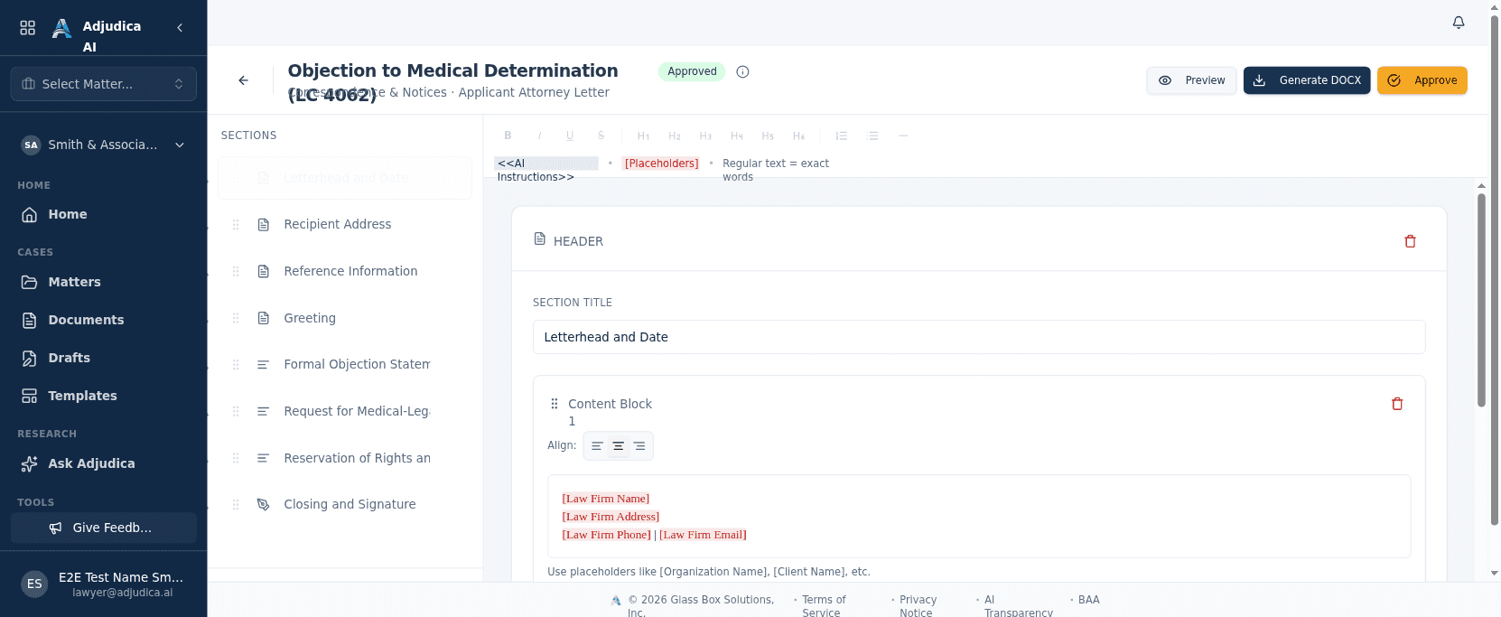The width and height of the screenshot is (1501, 617).
Task: Open Drafts in sidebar
Action: (104, 358)
